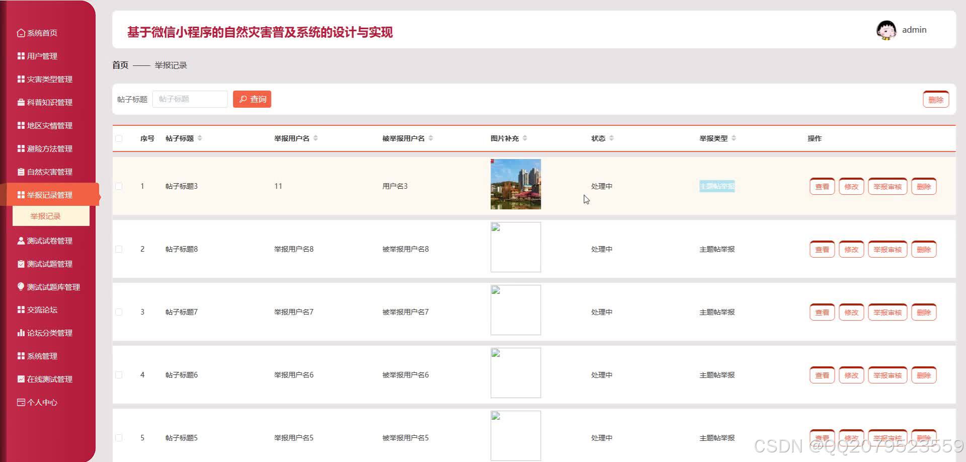Select the checkbox beside 帖子标题5
Image resolution: width=966 pixels, height=462 pixels.
pos(119,437)
